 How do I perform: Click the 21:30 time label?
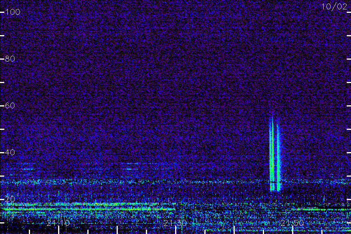click(175, 223)
